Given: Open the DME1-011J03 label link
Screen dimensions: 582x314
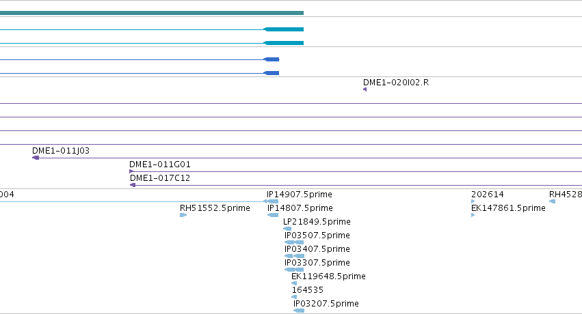Looking at the screenshot, I should [61, 151].
